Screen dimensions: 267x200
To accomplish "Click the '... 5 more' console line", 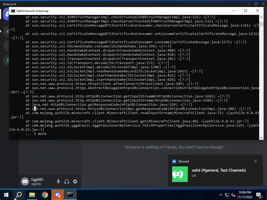I will coord(36,134).
